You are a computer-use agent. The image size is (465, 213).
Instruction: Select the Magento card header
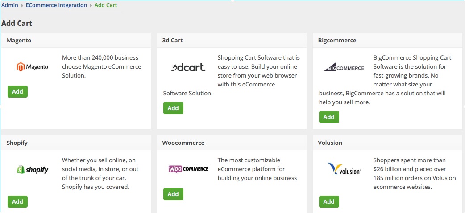tap(19, 40)
